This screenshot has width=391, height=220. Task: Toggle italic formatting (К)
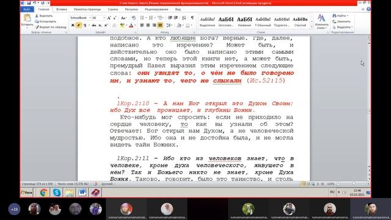click(79, 25)
